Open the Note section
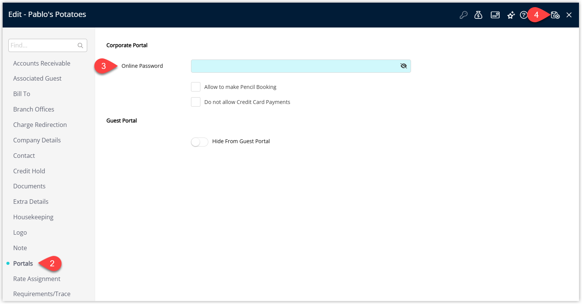The width and height of the screenshot is (582, 304). (20, 248)
